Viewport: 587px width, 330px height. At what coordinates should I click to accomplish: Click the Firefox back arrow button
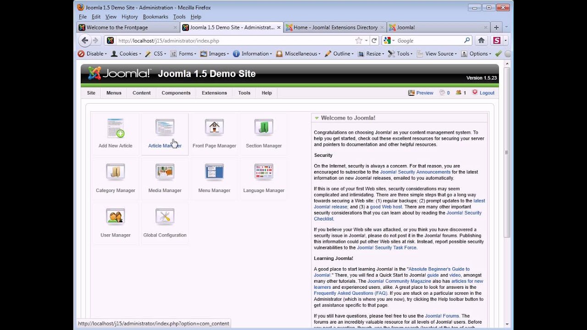click(x=85, y=40)
